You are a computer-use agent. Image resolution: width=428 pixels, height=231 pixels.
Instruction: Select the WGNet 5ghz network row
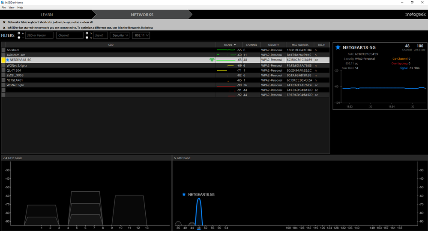point(165,85)
